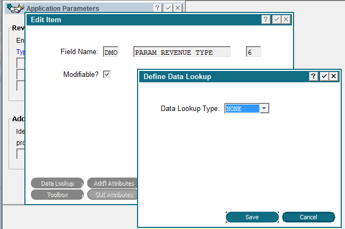Select the NONE value in Data Lookup Type
The height and width of the screenshot is (229, 345).
tap(242, 108)
